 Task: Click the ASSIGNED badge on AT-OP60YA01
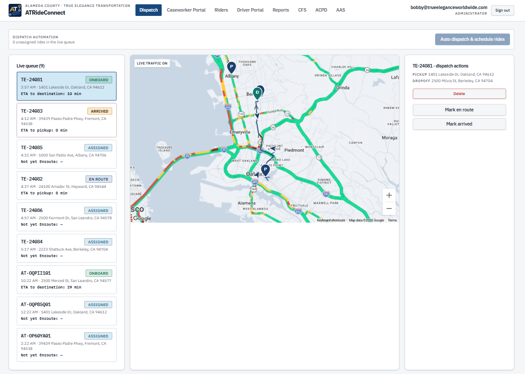coord(98,336)
